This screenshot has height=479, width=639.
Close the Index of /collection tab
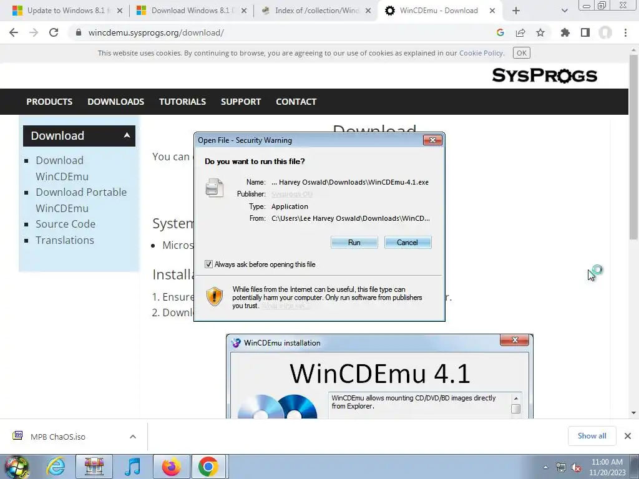click(x=368, y=11)
